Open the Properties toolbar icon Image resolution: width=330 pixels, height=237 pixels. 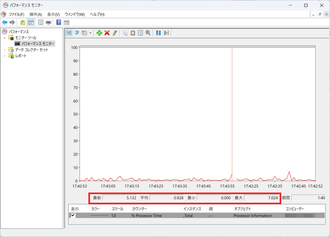(x=40, y=22)
